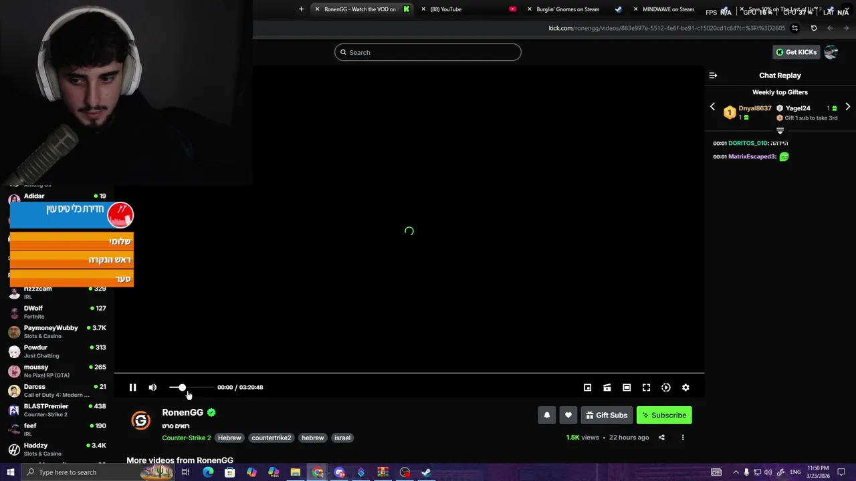Switch to Burglin' Gnomes on Steam tab
Image resolution: width=856 pixels, height=481 pixels.
tap(575, 9)
